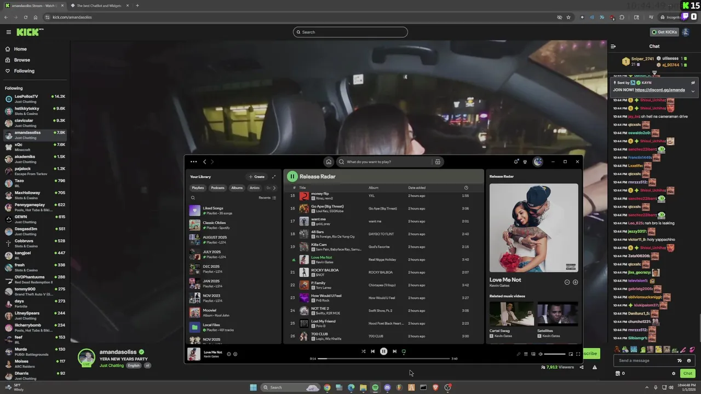Screen dimensions: 701x394
Task: Filter library by Albums
Action: click(237, 188)
